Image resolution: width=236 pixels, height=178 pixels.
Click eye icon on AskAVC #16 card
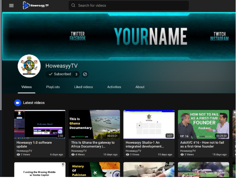coord(182,154)
